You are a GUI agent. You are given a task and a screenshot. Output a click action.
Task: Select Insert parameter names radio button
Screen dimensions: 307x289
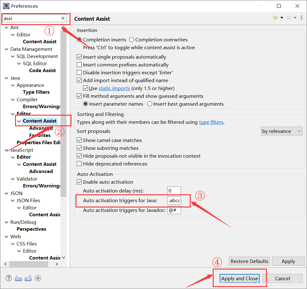pos(86,104)
